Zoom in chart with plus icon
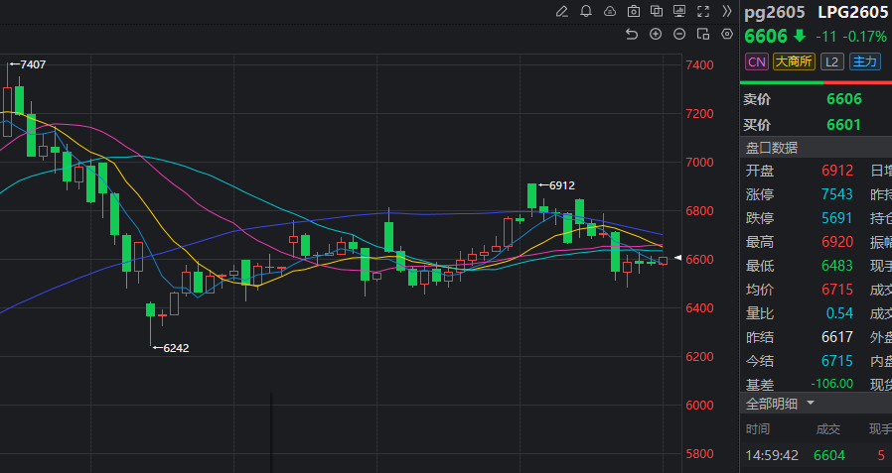This screenshot has height=473, width=892. tap(656, 34)
